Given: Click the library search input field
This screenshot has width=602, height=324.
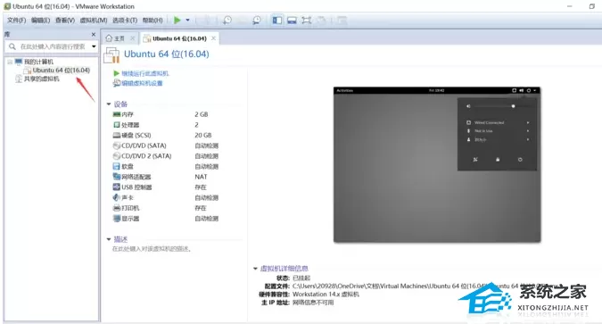Looking at the screenshot, I should tap(53, 46).
